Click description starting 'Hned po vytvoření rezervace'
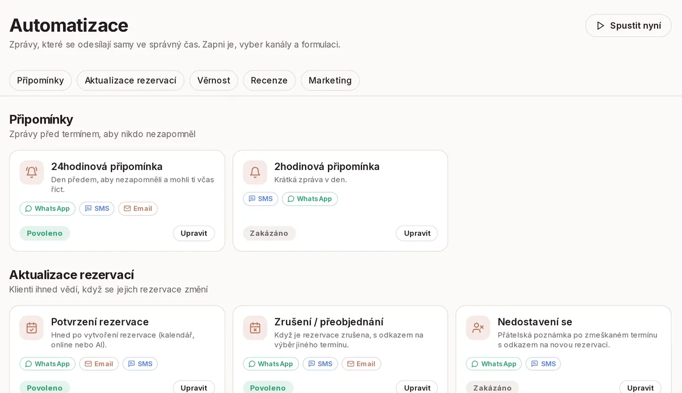 123,340
